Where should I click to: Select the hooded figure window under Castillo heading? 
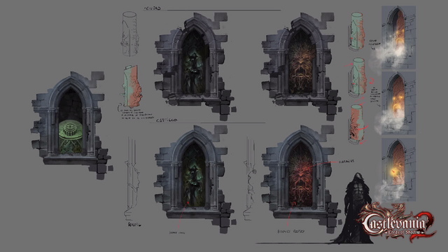click(195, 178)
